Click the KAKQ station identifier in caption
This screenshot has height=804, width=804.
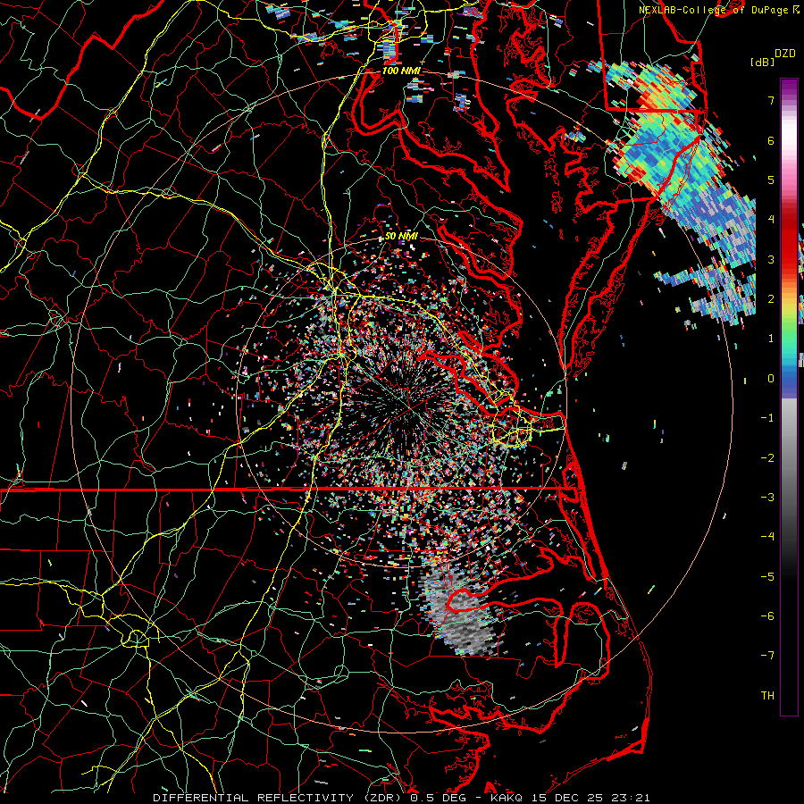tap(507, 798)
